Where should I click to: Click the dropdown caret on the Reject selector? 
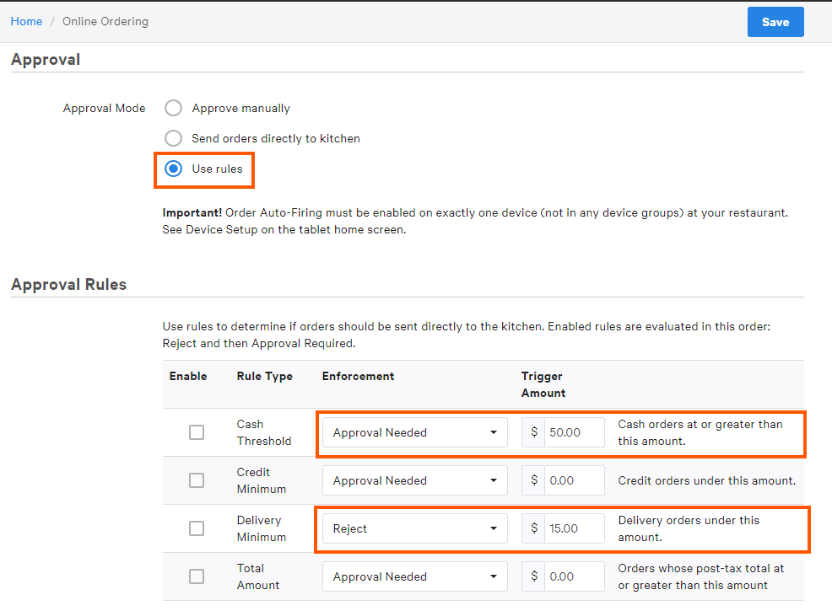[495, 528]
